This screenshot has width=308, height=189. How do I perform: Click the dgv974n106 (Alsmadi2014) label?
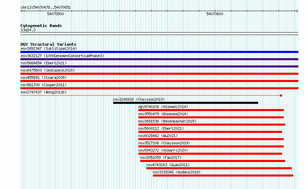point(163,107)
